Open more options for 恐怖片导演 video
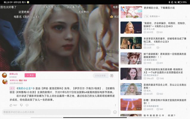The height and width of the screenshot is (119, 190). click(186, 109)
